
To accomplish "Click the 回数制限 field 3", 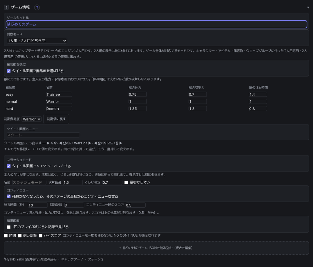I will 74,205.
